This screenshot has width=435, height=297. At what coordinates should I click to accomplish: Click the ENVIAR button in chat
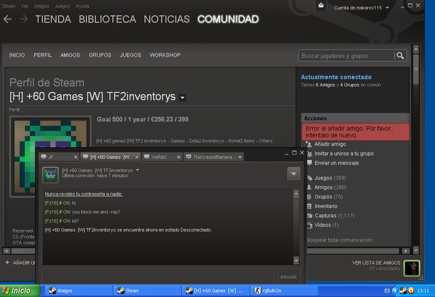[289, 277]
